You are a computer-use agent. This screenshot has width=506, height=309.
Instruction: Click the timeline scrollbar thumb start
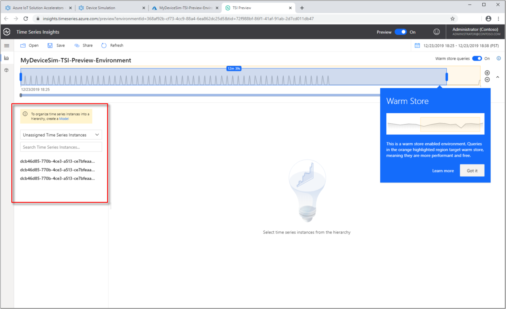pos(21,95)
